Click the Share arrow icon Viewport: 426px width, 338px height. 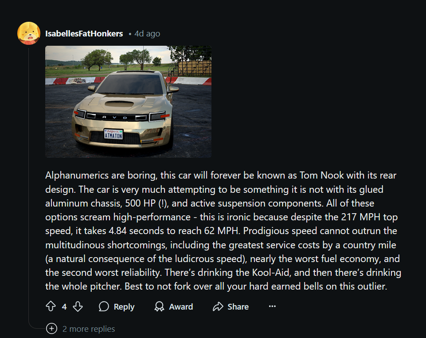[x=218, y=306]
